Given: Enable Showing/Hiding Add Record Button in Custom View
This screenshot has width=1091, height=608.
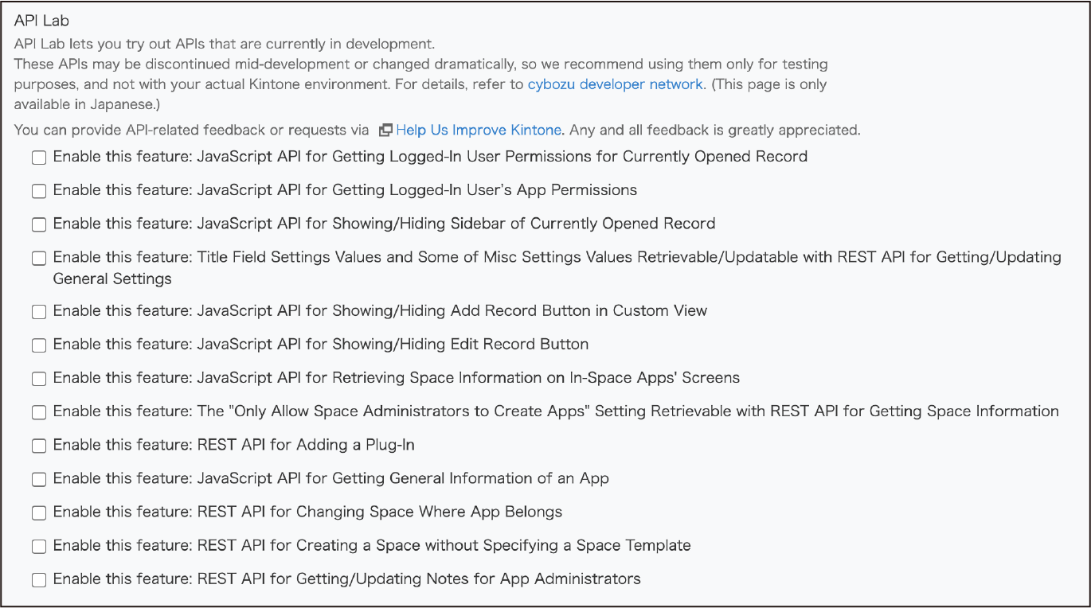Looking at the screenshot, I should (39, 312).
